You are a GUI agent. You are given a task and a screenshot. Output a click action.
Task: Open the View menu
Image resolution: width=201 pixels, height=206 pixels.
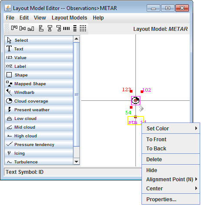click(x=40, y=18)
